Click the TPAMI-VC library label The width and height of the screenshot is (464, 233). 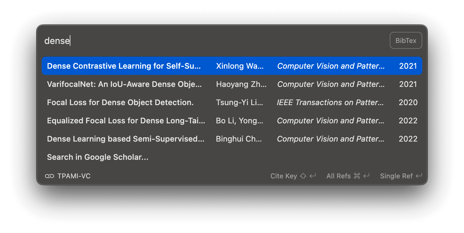(x=74, y=176)
